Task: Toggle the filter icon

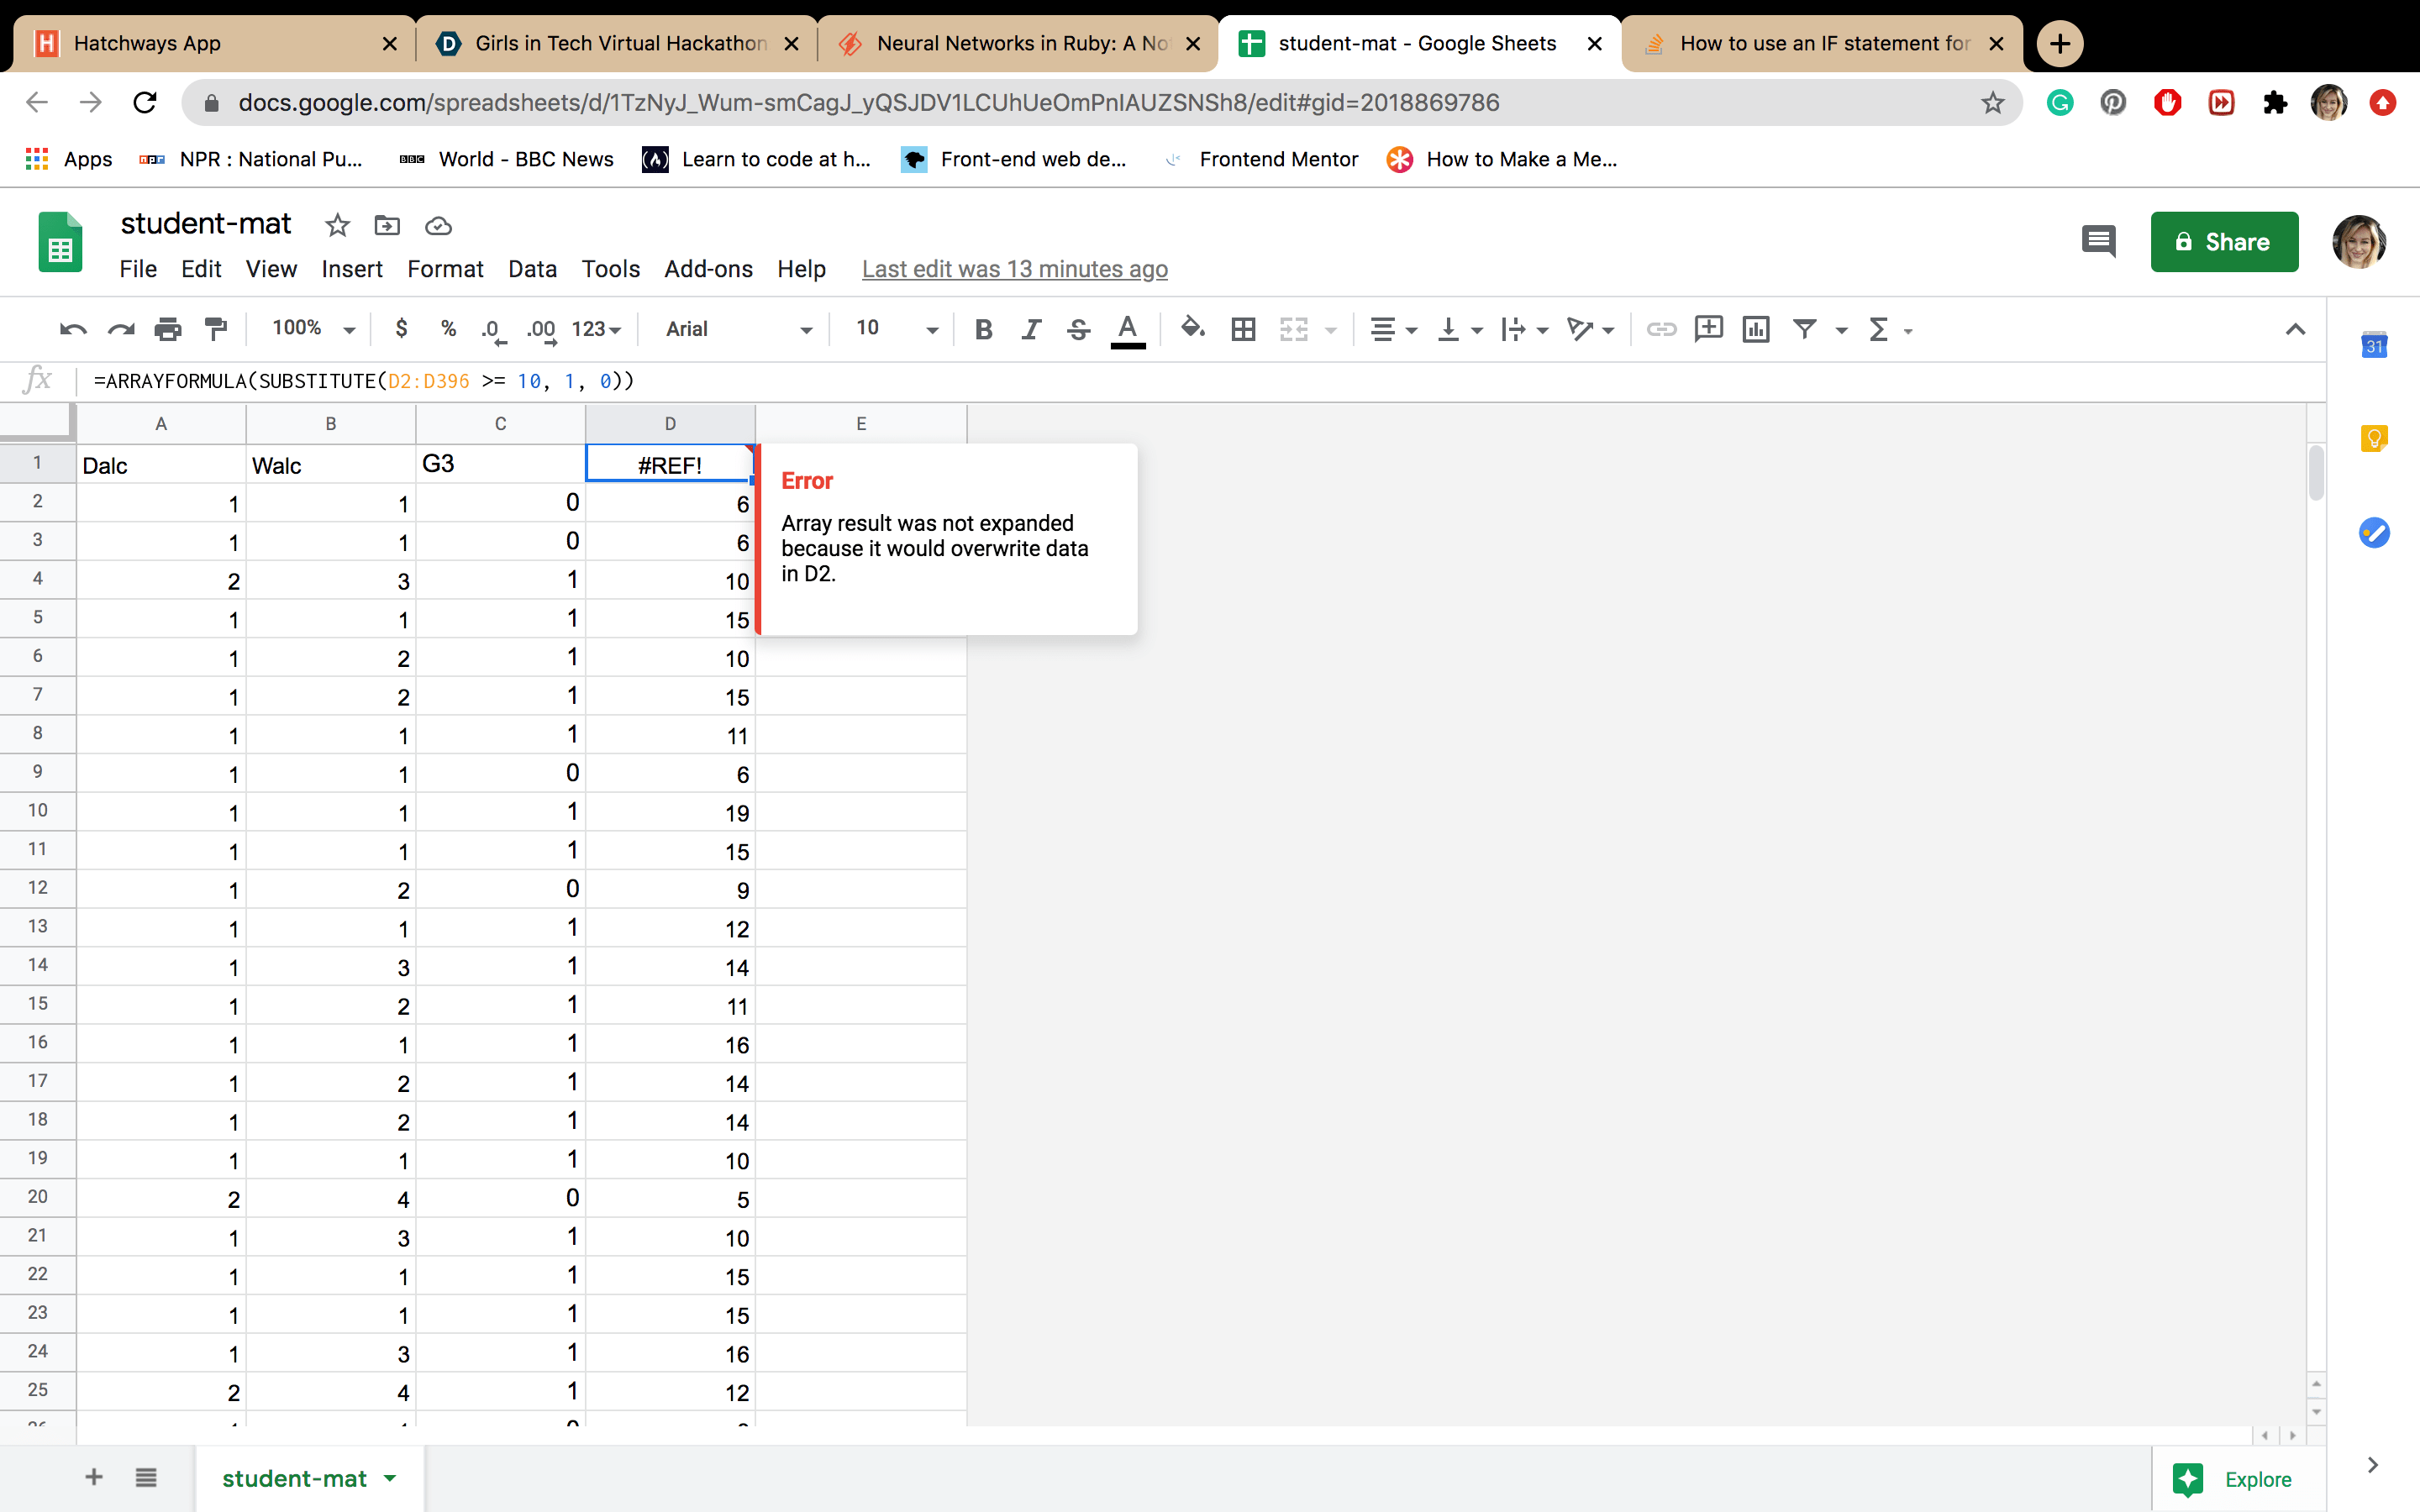Action: (x=1804, y=329)
